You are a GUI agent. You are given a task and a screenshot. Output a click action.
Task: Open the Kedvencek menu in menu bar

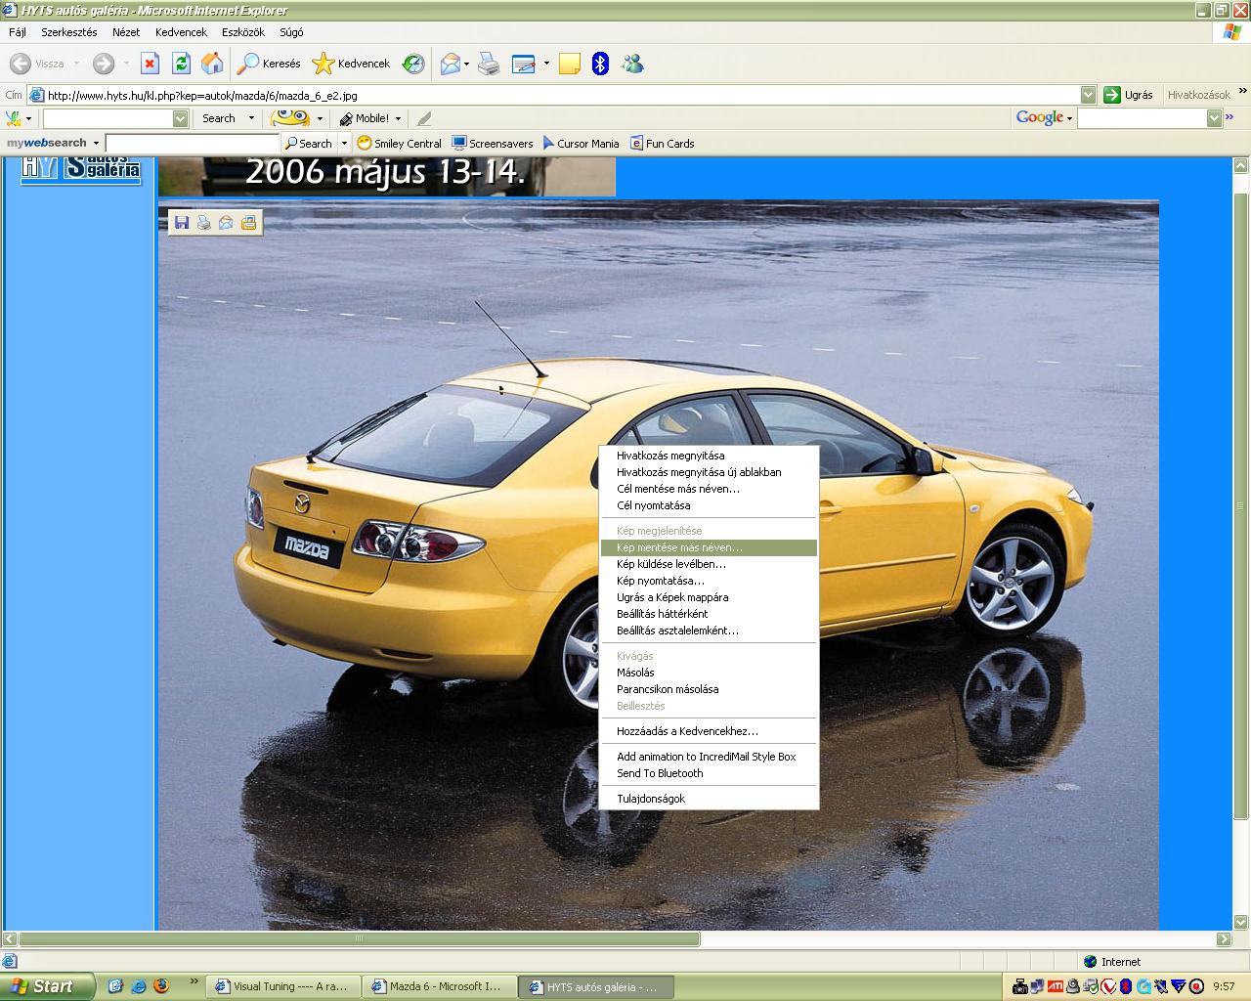181,32
